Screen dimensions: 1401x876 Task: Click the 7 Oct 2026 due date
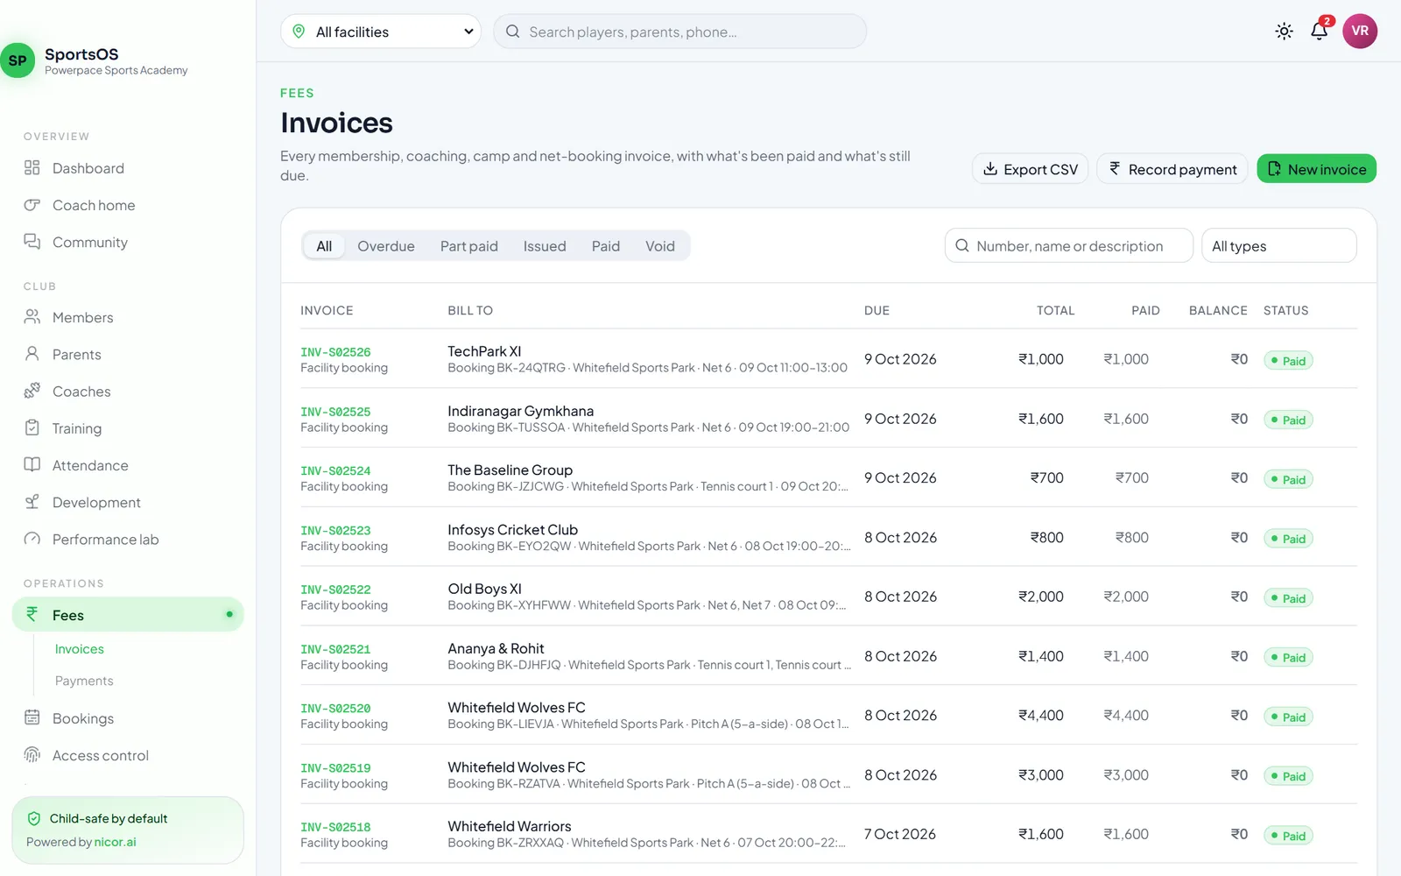900,834
